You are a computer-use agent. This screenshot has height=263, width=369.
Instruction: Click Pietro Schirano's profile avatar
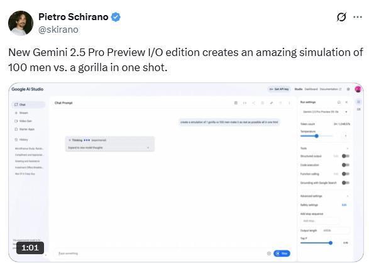21,23
